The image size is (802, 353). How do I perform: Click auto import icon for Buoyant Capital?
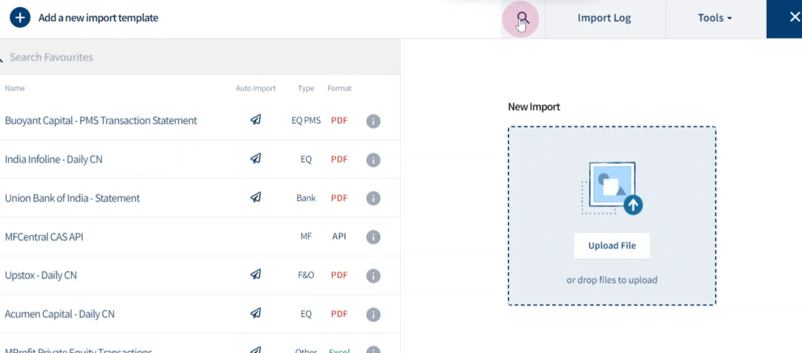coord(256,120)
